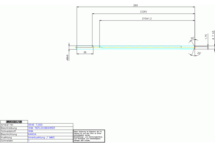Image resolution: width=215 pixels, height=147 pixels.
Task: Select the Artikel-Nr. value 5646 7,000
Action: tap(35, 125)
